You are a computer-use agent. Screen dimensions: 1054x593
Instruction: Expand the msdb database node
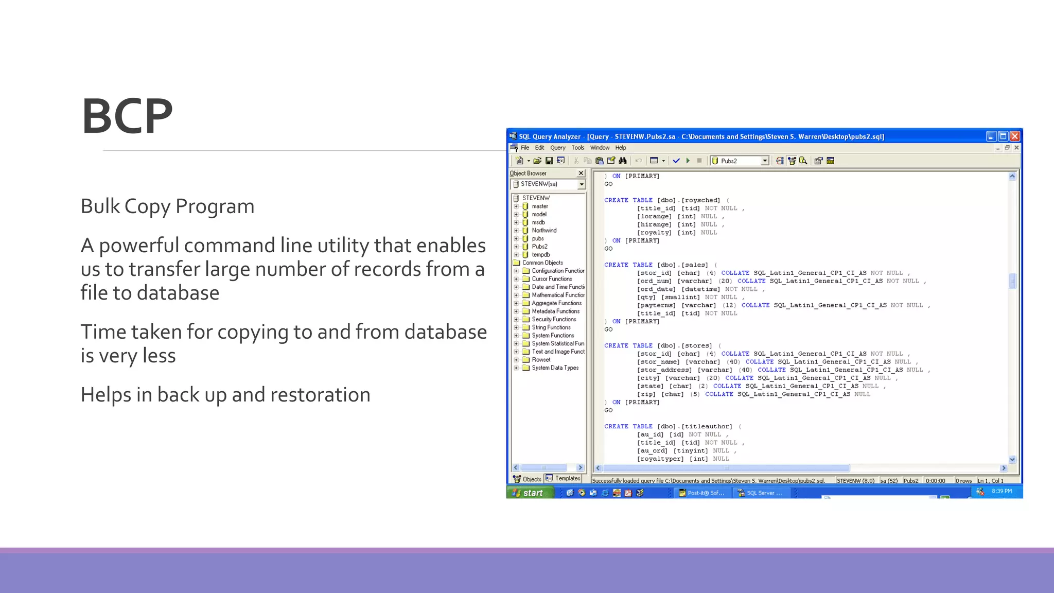pos(516,223)
